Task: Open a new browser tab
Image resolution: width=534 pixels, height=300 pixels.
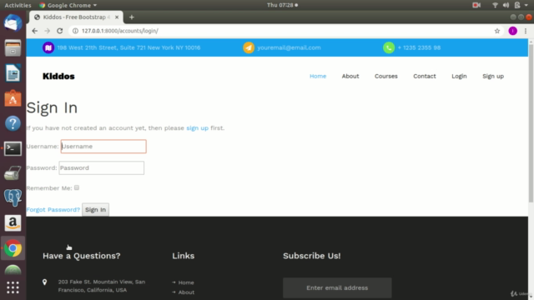Action: pyautogui.click(x=132, y=17)
